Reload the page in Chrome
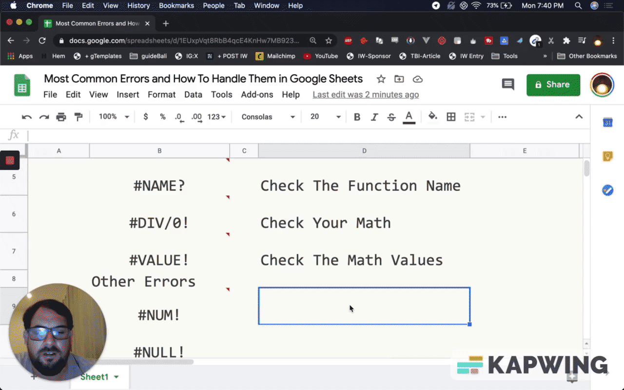This screenshot has height=390, width=624. (x=42, y=41)
